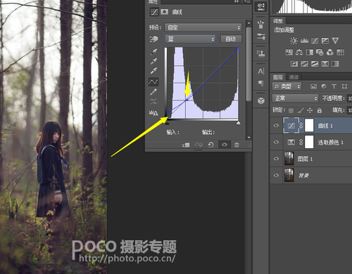Open the tool presets sliders panel icon
This screenshot has width=352, height=274.
pyautogui.click(x=260, y=37)
